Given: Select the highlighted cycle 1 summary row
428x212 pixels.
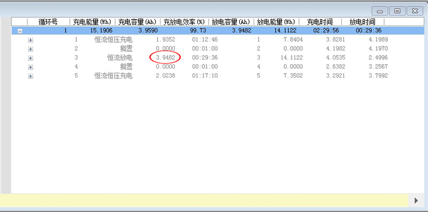Looking at the screenshot, I should coord(218,30).
